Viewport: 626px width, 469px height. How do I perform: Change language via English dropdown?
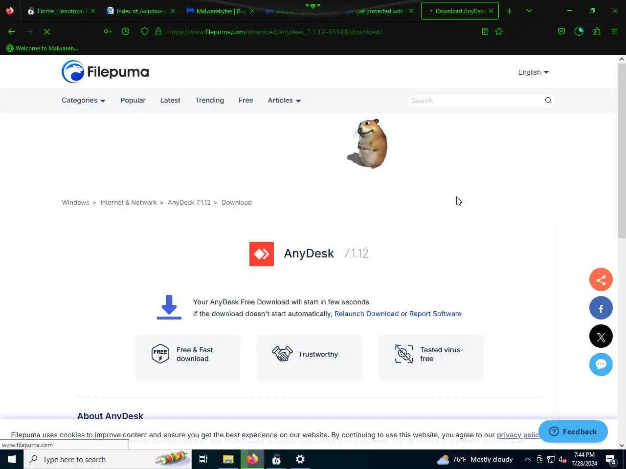(x=534, y=72)
